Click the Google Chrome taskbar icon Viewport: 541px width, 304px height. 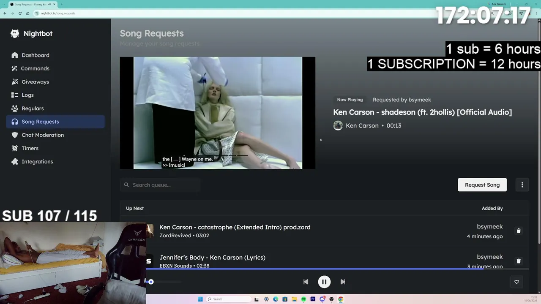[341, 299]
